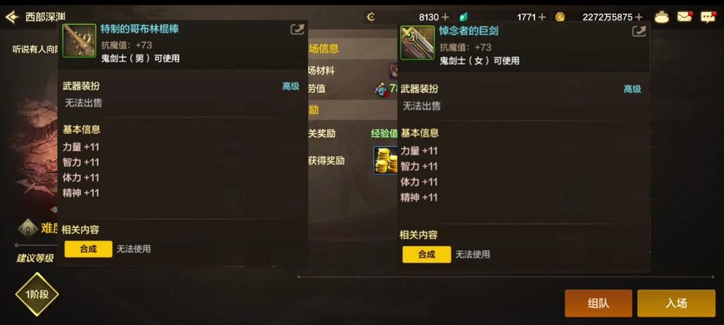The height and width of the screenshot is (325, 724).
Task: Add more gold next to 2272万5875
Action: tap(639, 17)
